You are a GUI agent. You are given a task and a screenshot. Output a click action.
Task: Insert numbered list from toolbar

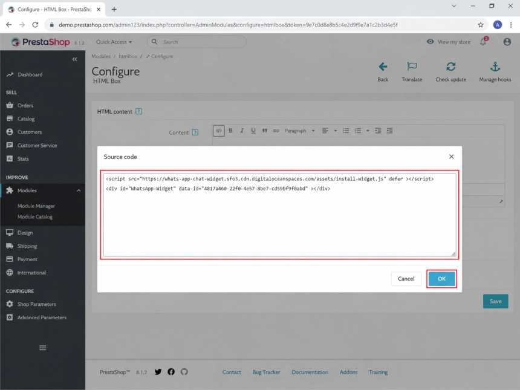click(x=358, y=131)
